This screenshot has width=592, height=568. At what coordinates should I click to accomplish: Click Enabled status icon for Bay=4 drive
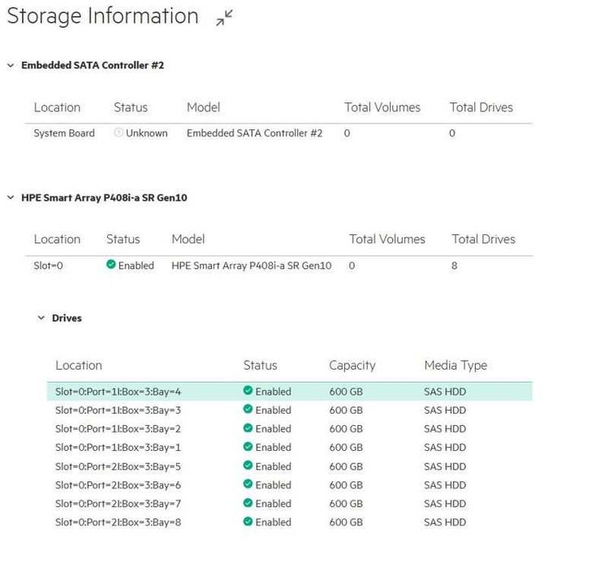coord(248,390)
